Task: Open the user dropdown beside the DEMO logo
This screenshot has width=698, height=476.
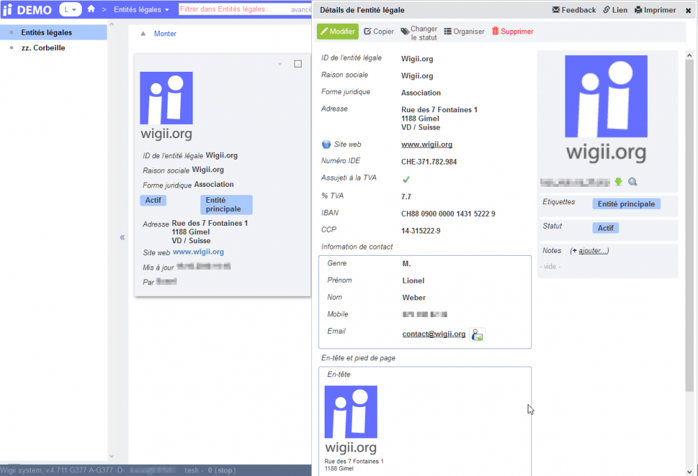Action: 70,9
